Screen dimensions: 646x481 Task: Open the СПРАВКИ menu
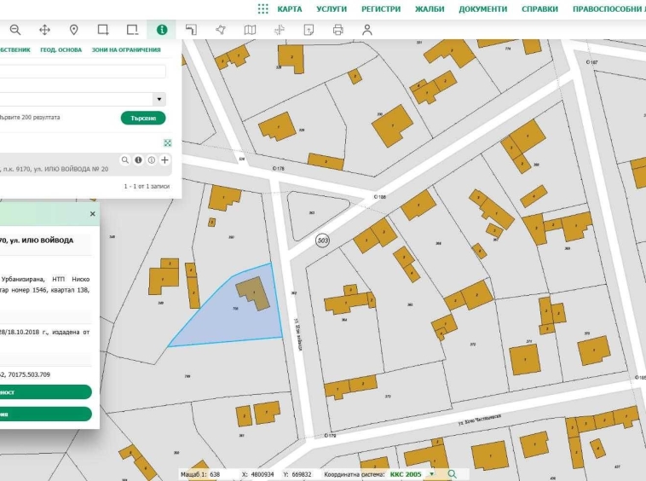[539, 9]
